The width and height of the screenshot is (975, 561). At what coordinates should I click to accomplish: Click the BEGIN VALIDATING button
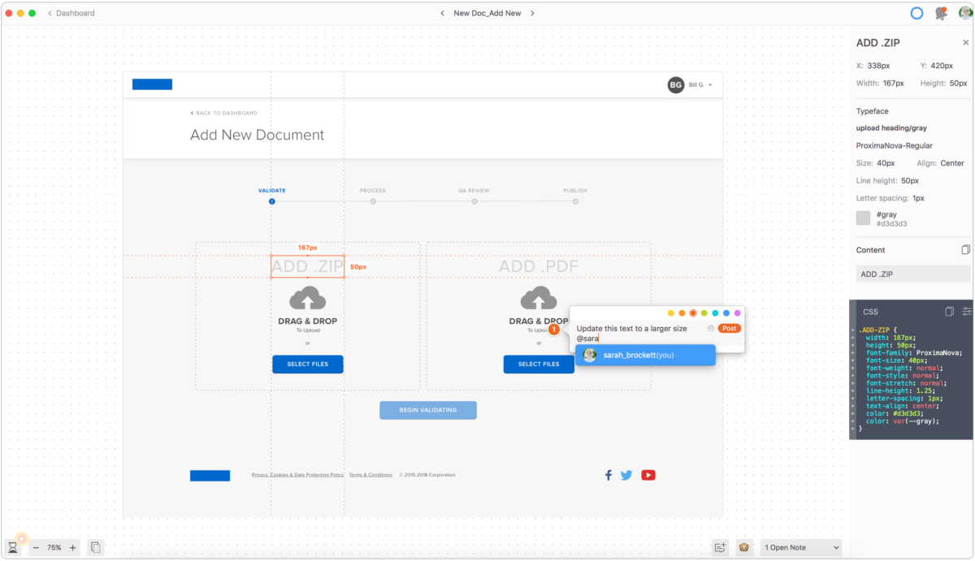(427, 410)
